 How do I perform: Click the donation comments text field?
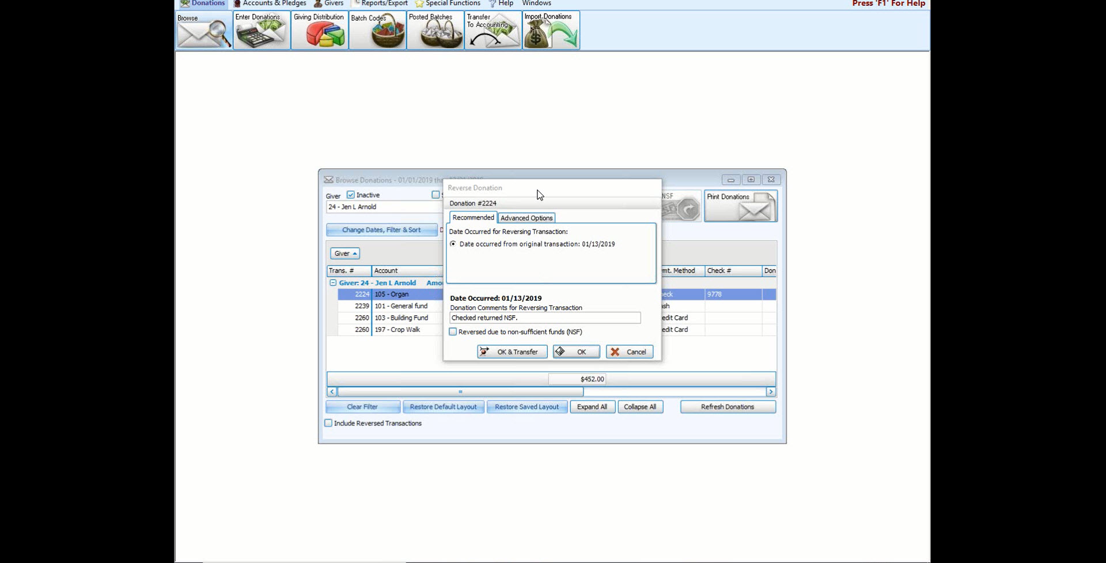click(544, 318)
